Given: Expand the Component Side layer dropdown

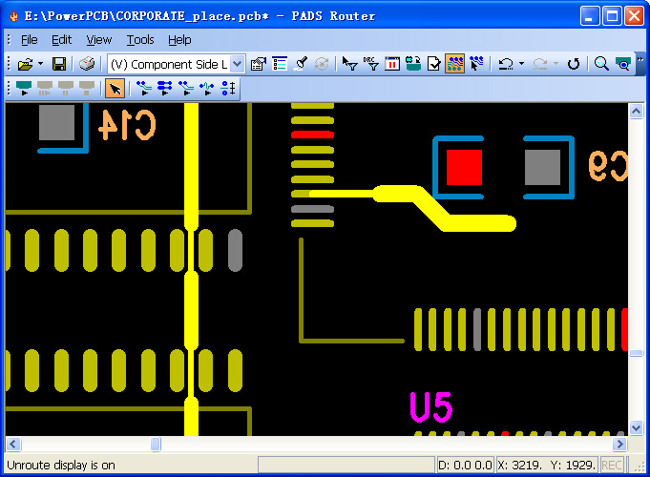Looking at the screenshot, I should 237,64.
